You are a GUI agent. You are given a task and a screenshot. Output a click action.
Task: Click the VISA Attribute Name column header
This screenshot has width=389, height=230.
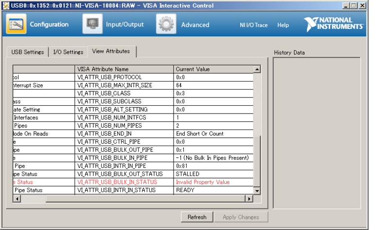[x=124, y=69]
